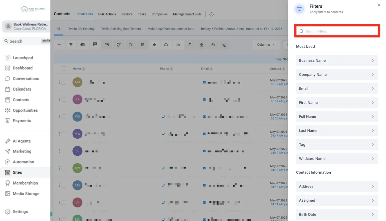Expand the Address filter
The height and width of the screenshot is (221, 386).
click(337, 186)
